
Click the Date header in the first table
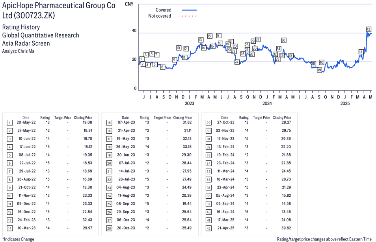26,118
